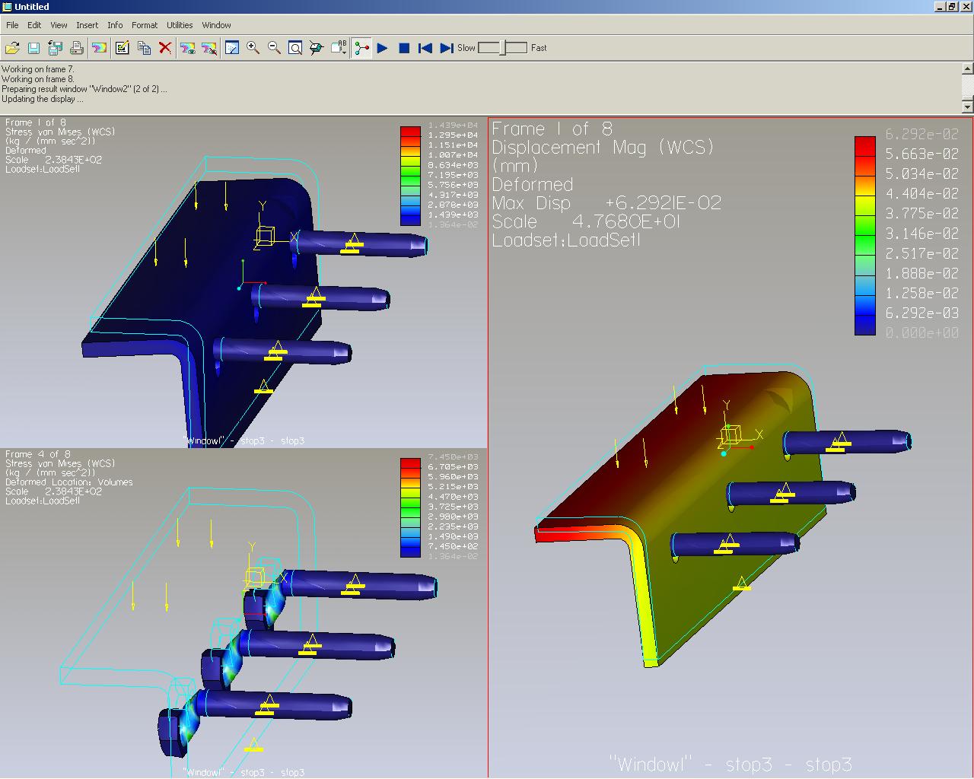Viewport: 974px width, 779px height.
Task: Click the inner restore window button
Action: (x=952, y=7)
